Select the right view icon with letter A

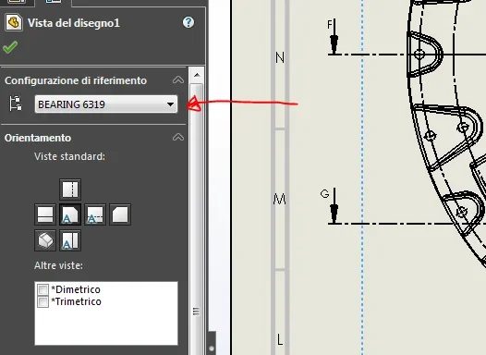[95, 214]
